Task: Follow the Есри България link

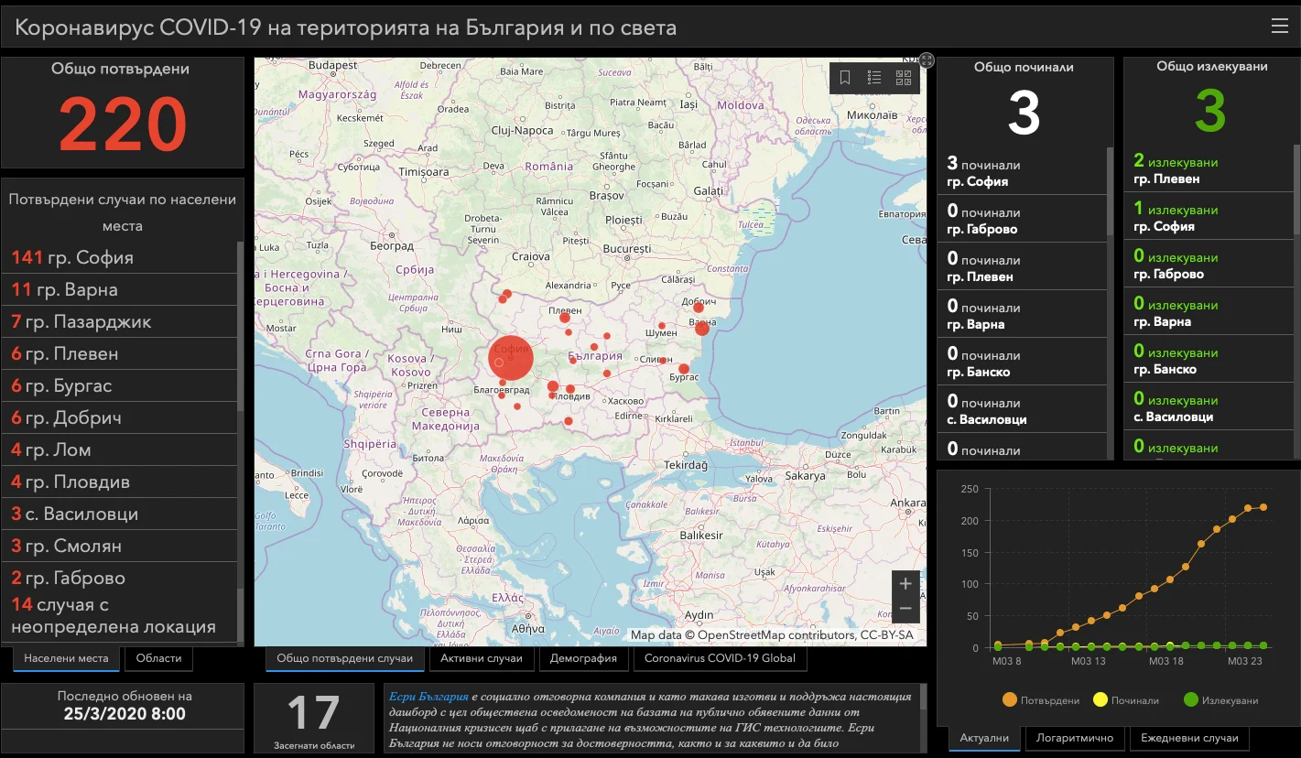Action: click(428, 698)
